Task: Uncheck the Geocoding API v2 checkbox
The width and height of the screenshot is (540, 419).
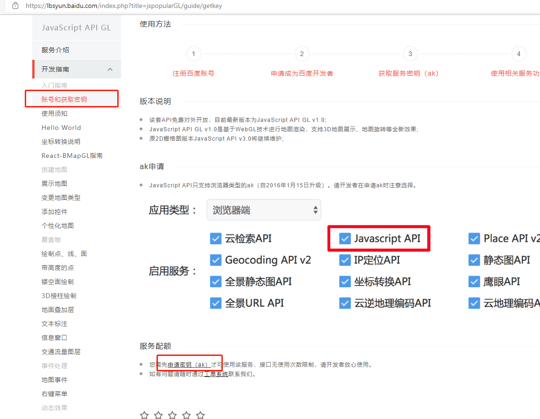Action: pyautogui.click(x=216, y=260)
